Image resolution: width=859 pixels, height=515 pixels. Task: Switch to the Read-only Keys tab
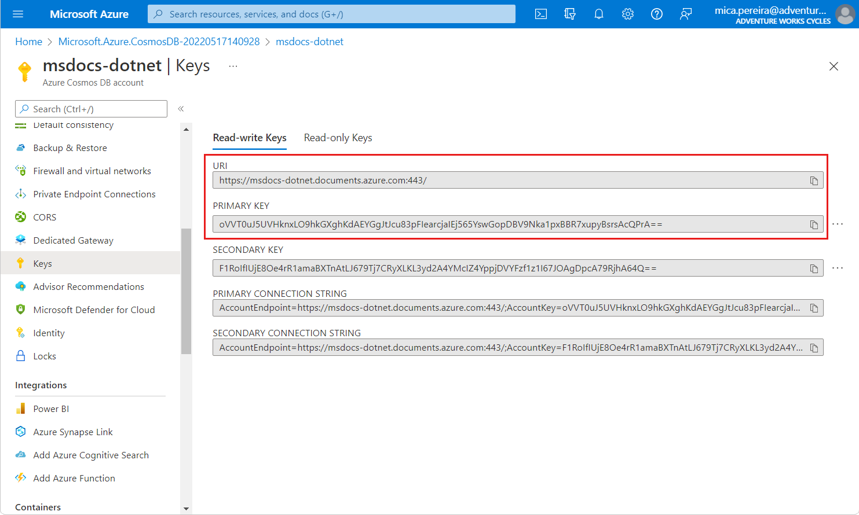tap(338, 138)
